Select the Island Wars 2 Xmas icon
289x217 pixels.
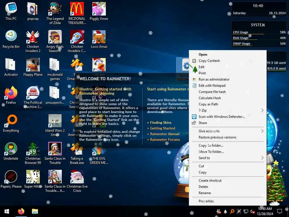[55, 125]
